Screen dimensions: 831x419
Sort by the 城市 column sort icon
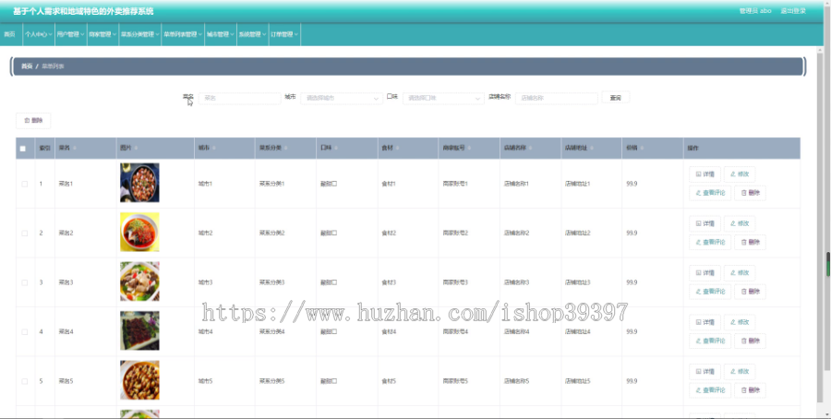(214, 149)
